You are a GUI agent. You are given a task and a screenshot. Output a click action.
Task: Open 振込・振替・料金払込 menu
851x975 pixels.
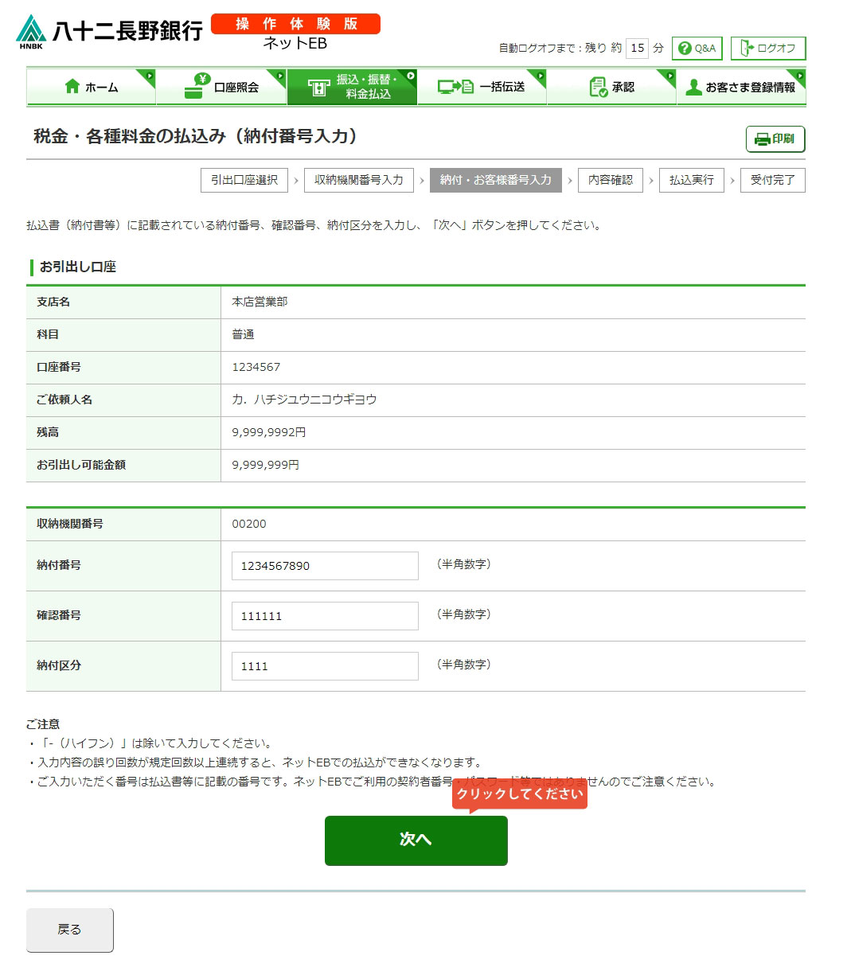pyautogui.click(x=352, y=87)
